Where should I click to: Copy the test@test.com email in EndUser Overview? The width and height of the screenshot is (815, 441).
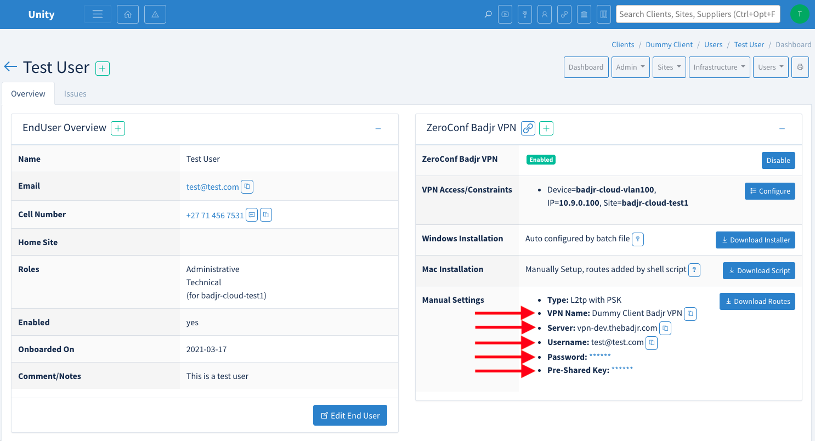tap(247, 186)
